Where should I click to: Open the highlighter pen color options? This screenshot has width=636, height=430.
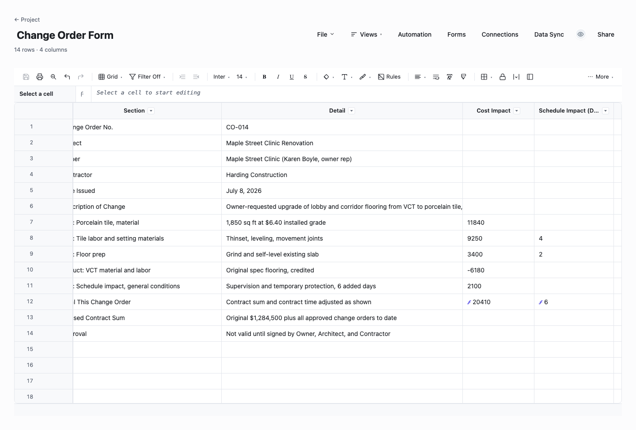[365, 77]
